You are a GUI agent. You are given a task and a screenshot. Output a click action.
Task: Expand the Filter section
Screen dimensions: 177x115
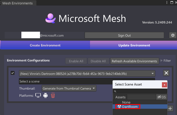pos(165,61)
